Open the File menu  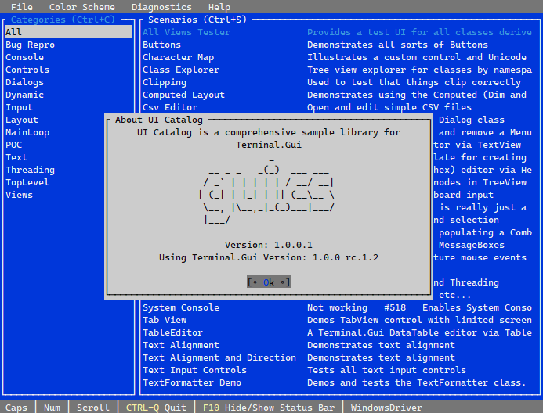[22, 7]
